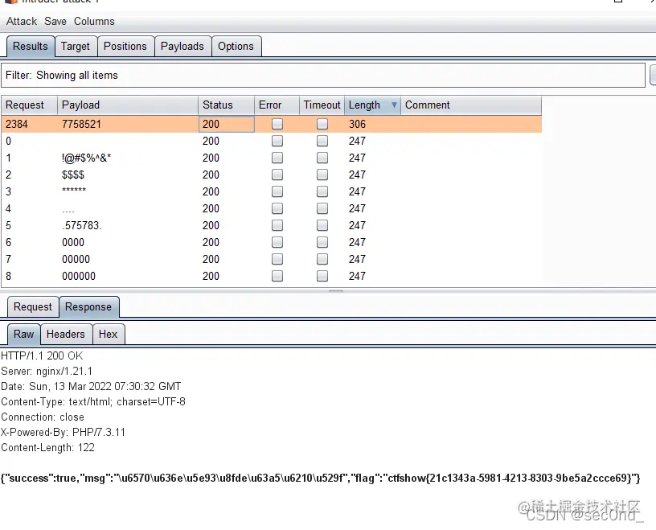Toggle Error checkbox for request 6
Viewport: 656px width, 530px height.
click(x=277, y=242)
